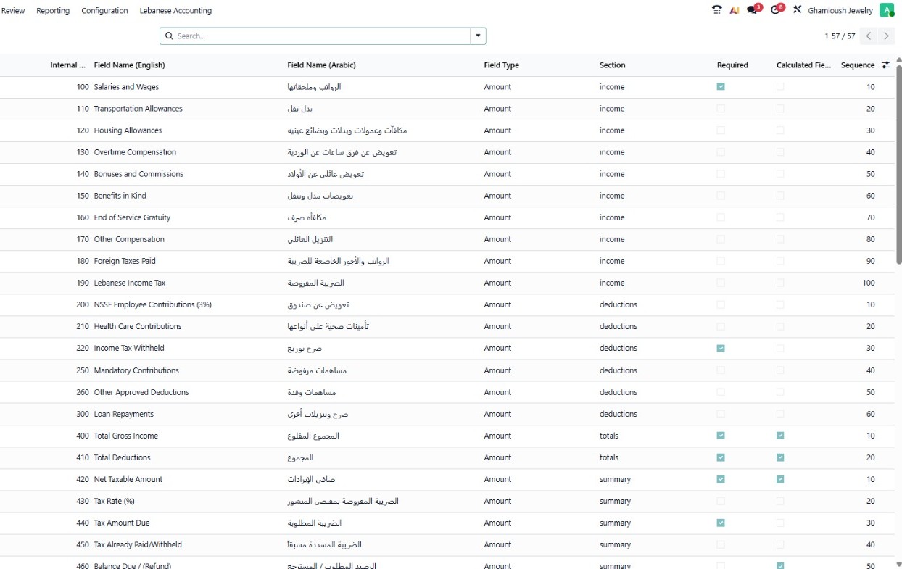
Task: Go to the next page arrow
Action: tap(886, 36)
